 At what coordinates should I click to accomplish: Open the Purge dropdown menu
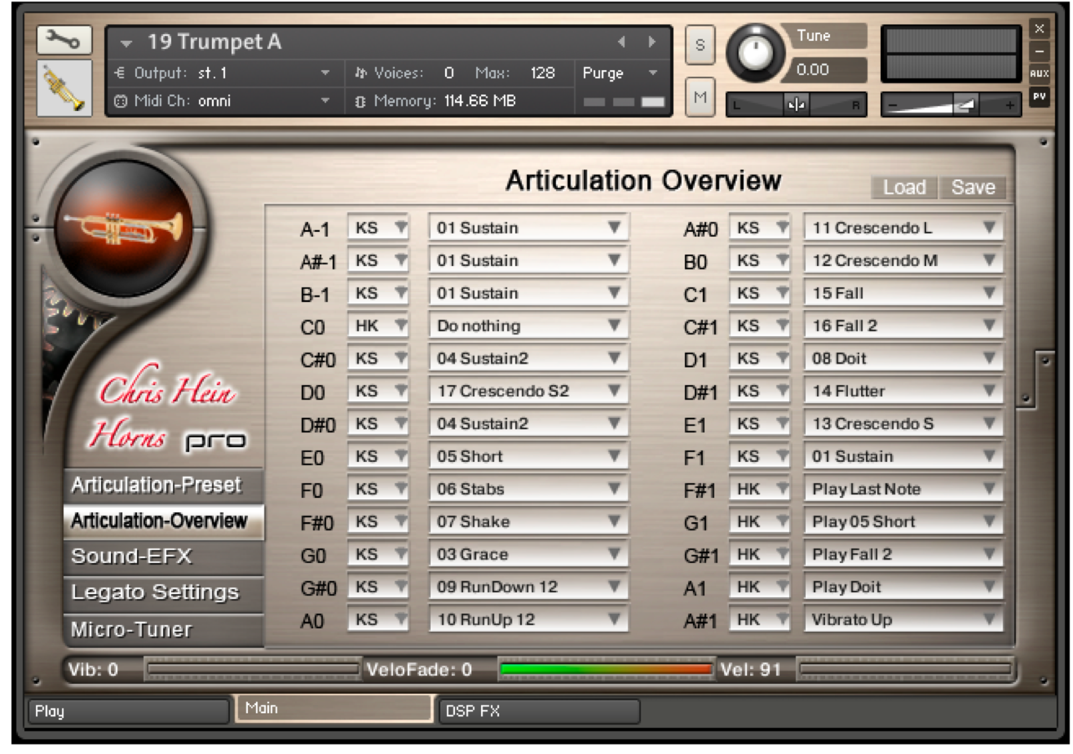[621, 73]
